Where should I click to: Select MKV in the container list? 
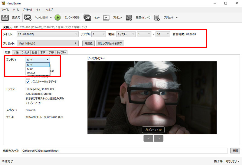38,69
